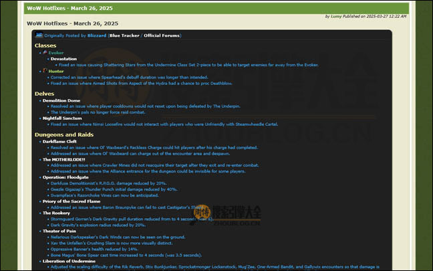This screenshot has height=271, width=433.
Task: Click the Priory of the Sacred Flame label
Action: click(x=71, y=201)
